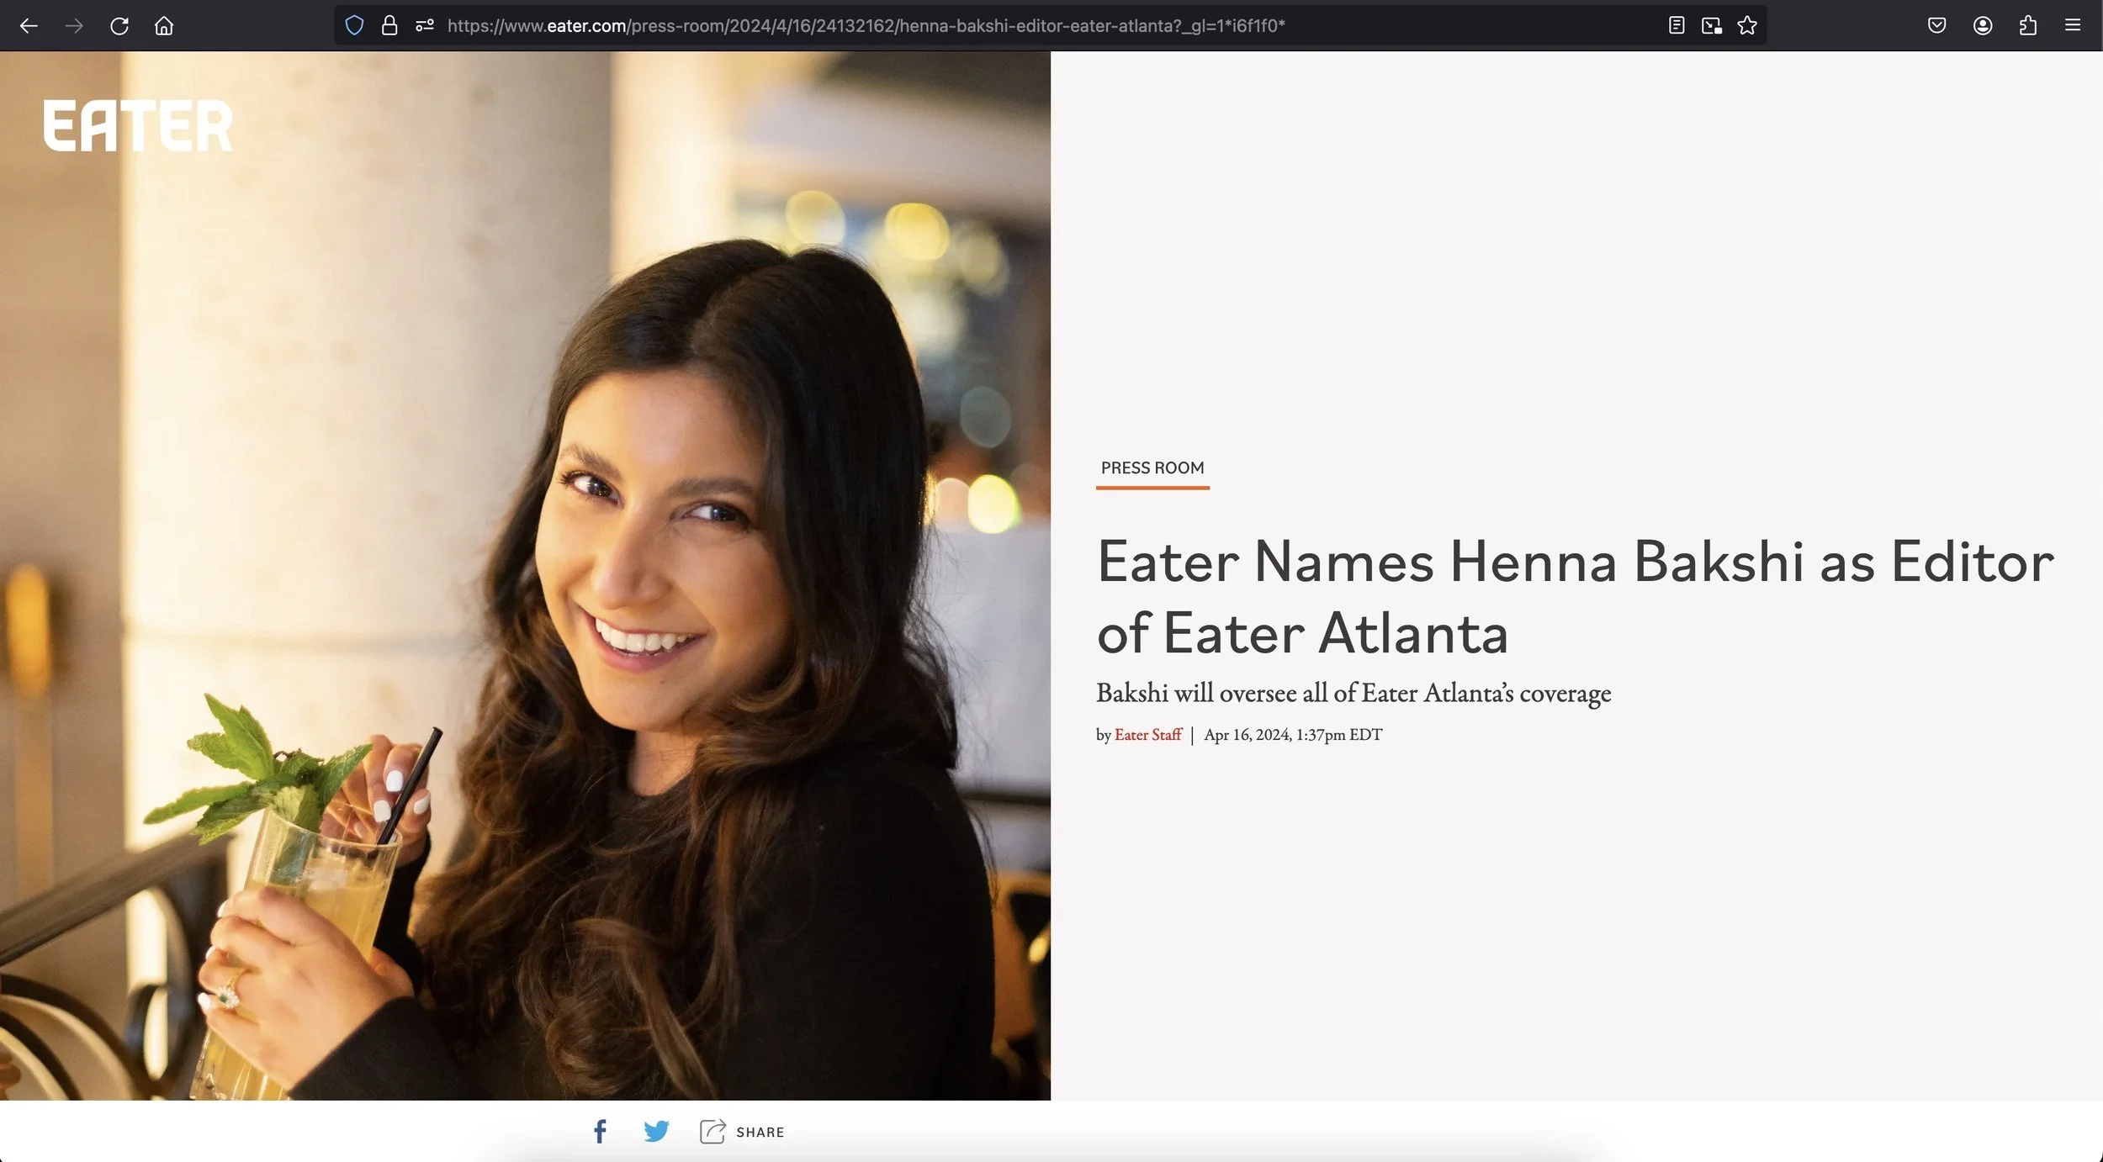Navigate home via the Eater logo
Viewport: 2103px width, 1162px height.
click(136, 124)
